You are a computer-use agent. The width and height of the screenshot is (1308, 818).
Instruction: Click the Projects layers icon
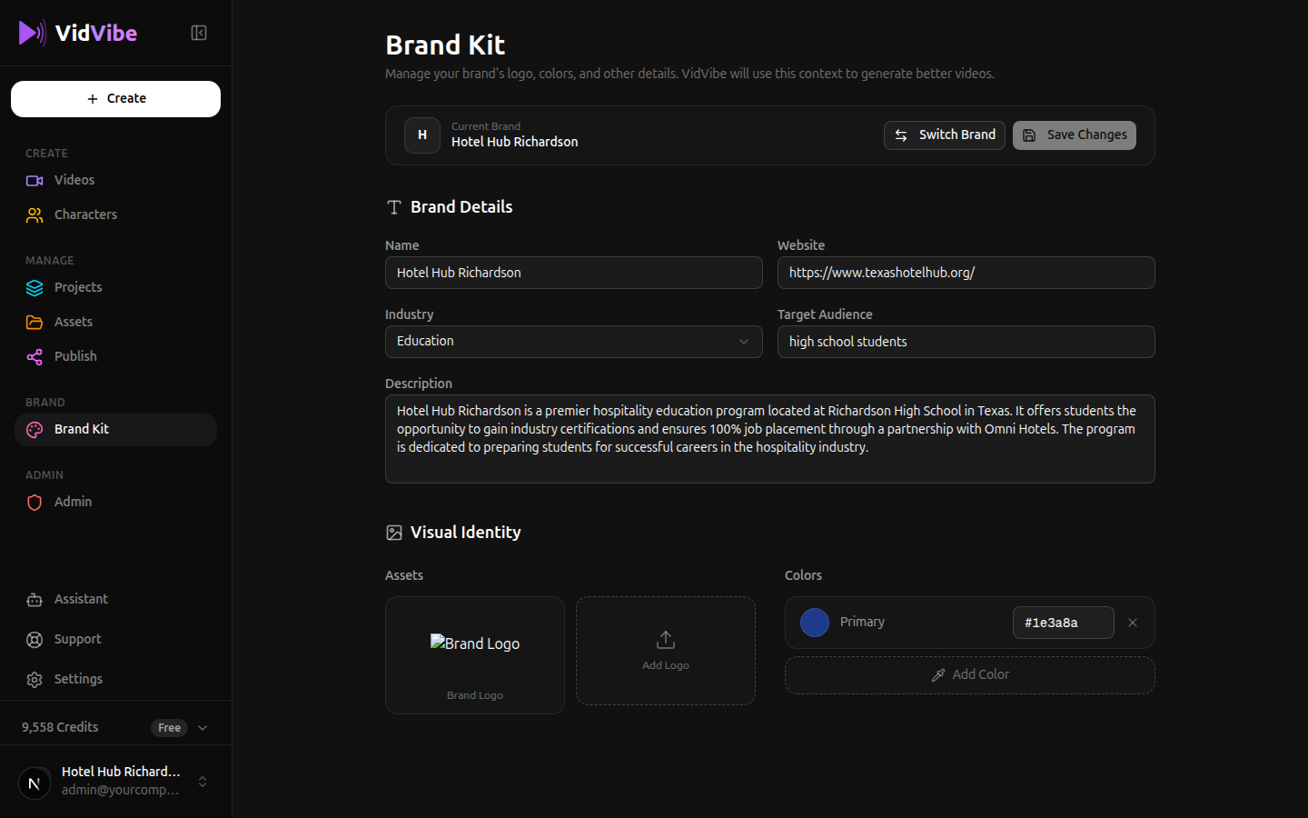point(35,288)
